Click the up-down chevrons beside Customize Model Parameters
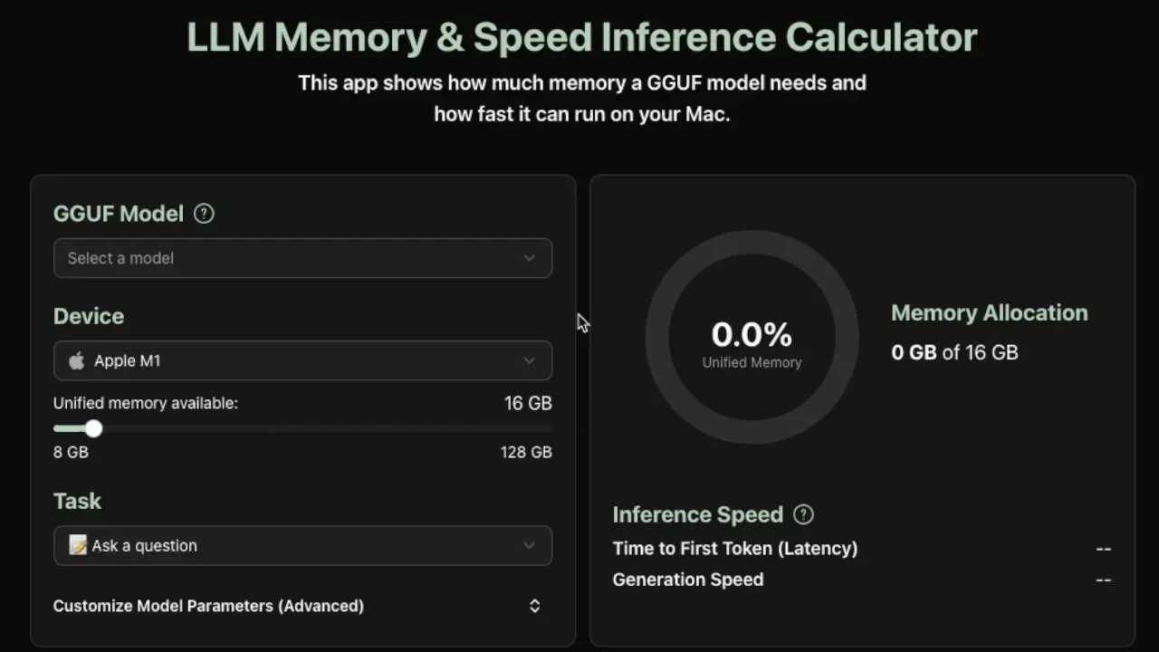Viewport: 1159px width, 652px height. click(534, 605)
